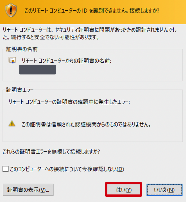Click the これらの証明書エラーを無視して接続しますか? question

(x=51, y=152)
